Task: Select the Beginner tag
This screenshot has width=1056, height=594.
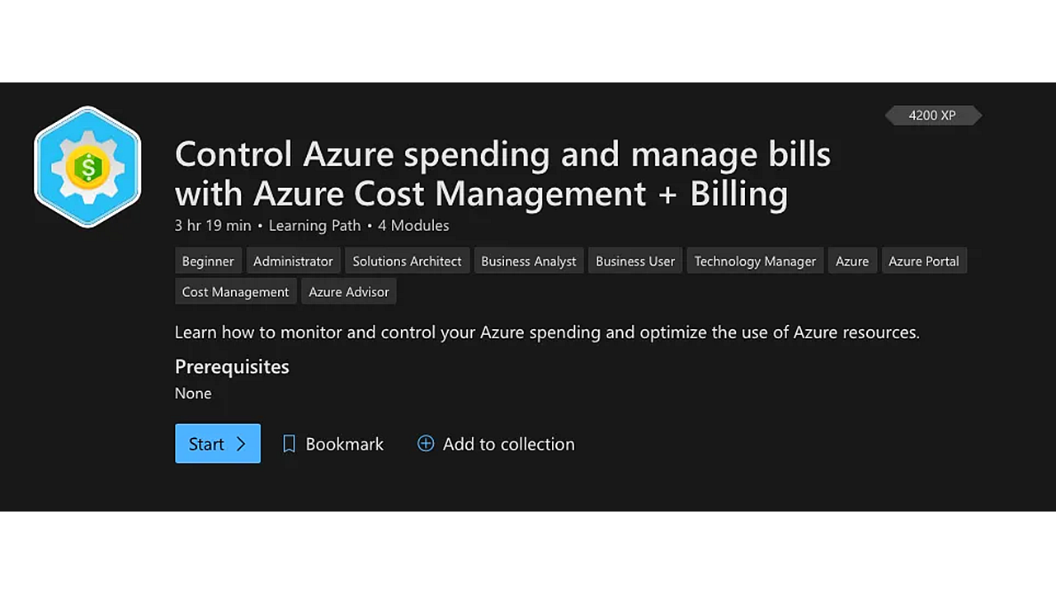Action: coord(208,261)
